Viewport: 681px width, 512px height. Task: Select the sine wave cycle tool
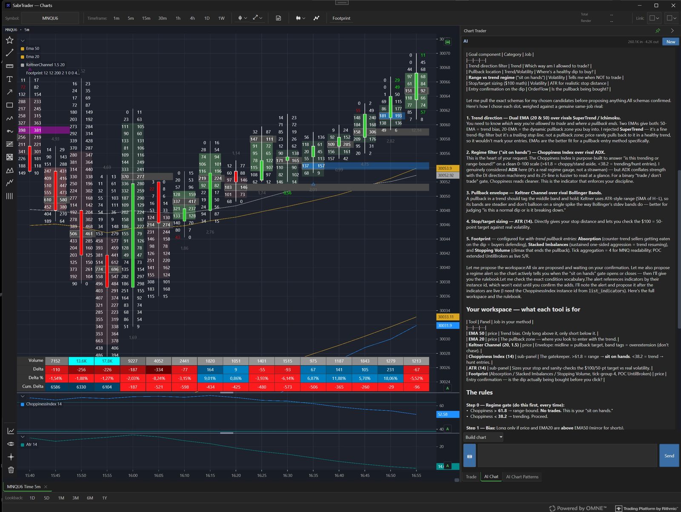(x=9, y=131)
